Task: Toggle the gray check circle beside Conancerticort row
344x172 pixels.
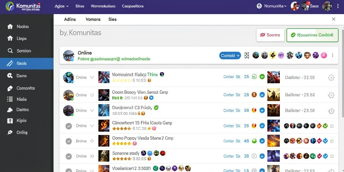Action: (69, 126)
